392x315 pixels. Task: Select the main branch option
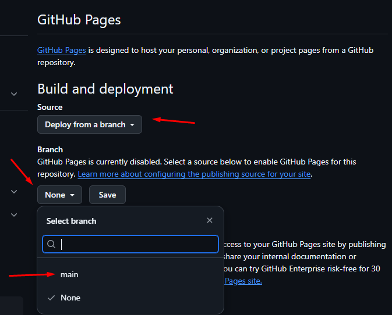tap(69, 274)
